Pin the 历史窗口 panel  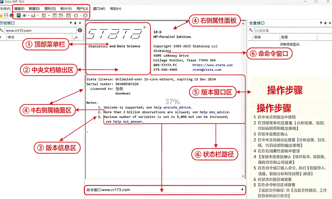click(75, 23)
